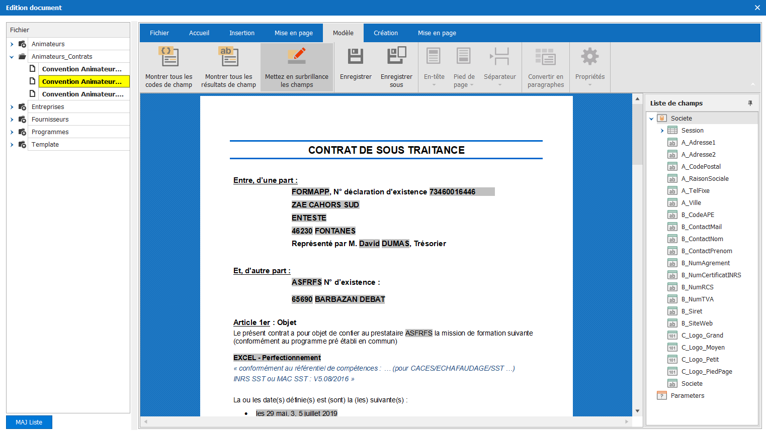Click the B_CodeAPE field icon
The image size is (766, 435).
(x=672, y=215)
